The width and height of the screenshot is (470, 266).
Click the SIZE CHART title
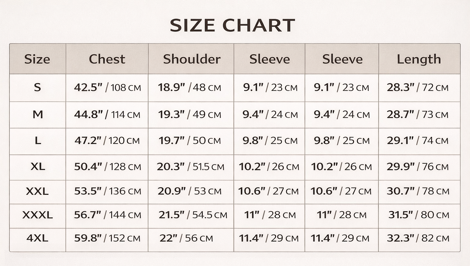[x=232, y=25]
